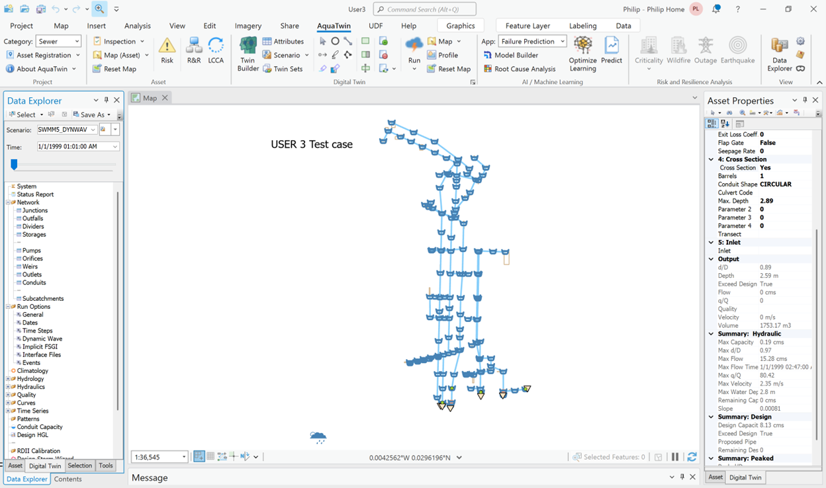Click Root Cause Analysis button
Image resolution: width=826 pixels, height=488 pixels.
(520, 69)
